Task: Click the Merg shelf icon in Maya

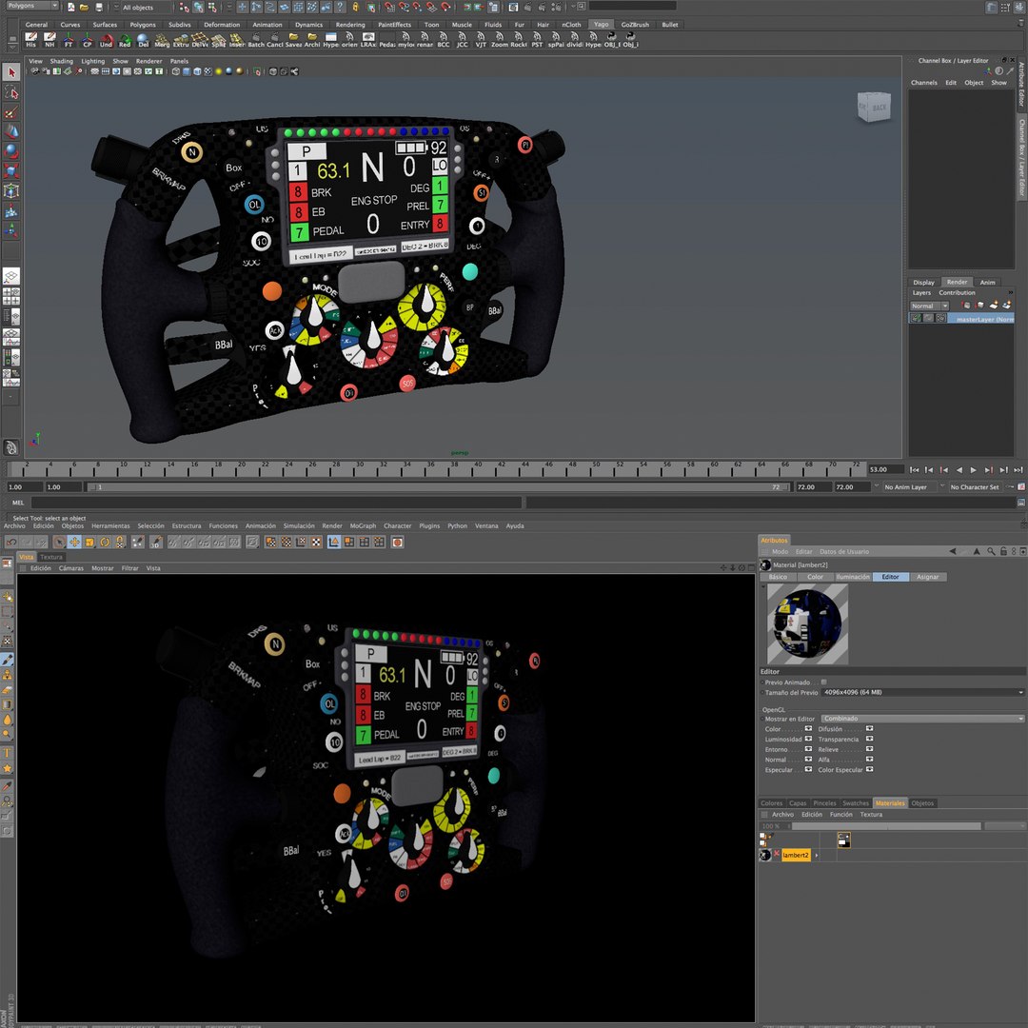Action: [x=162, y=40]
